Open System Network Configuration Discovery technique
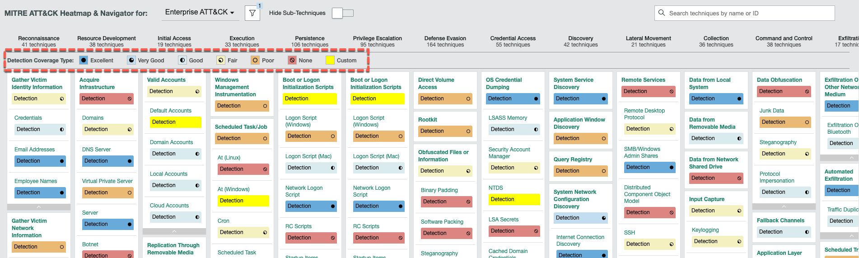 [x=575, y=199]
